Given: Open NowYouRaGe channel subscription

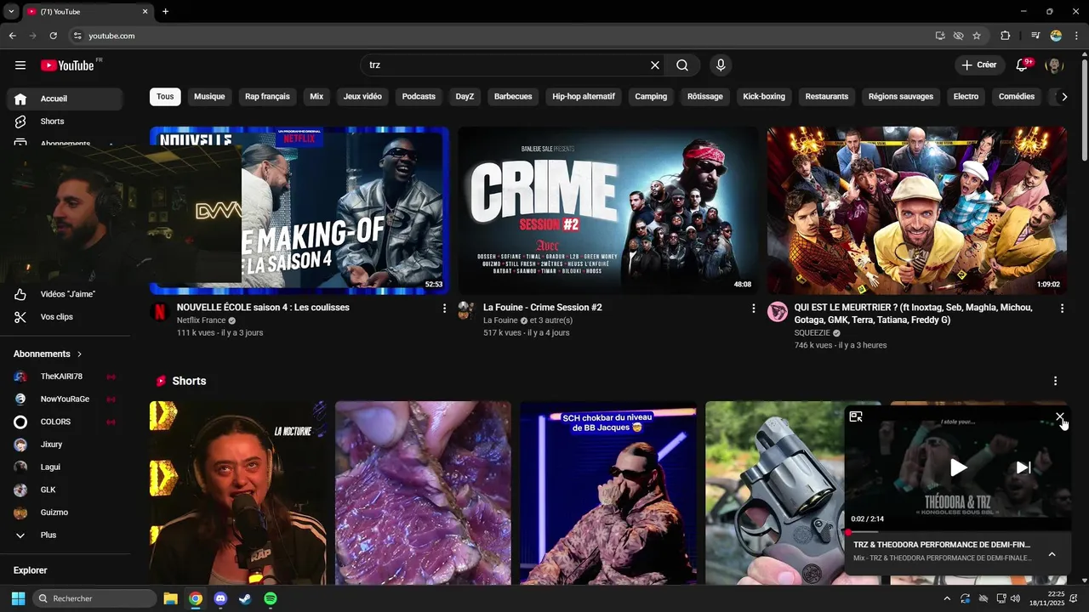Looking at the screenshot, I should click(65, 399).
